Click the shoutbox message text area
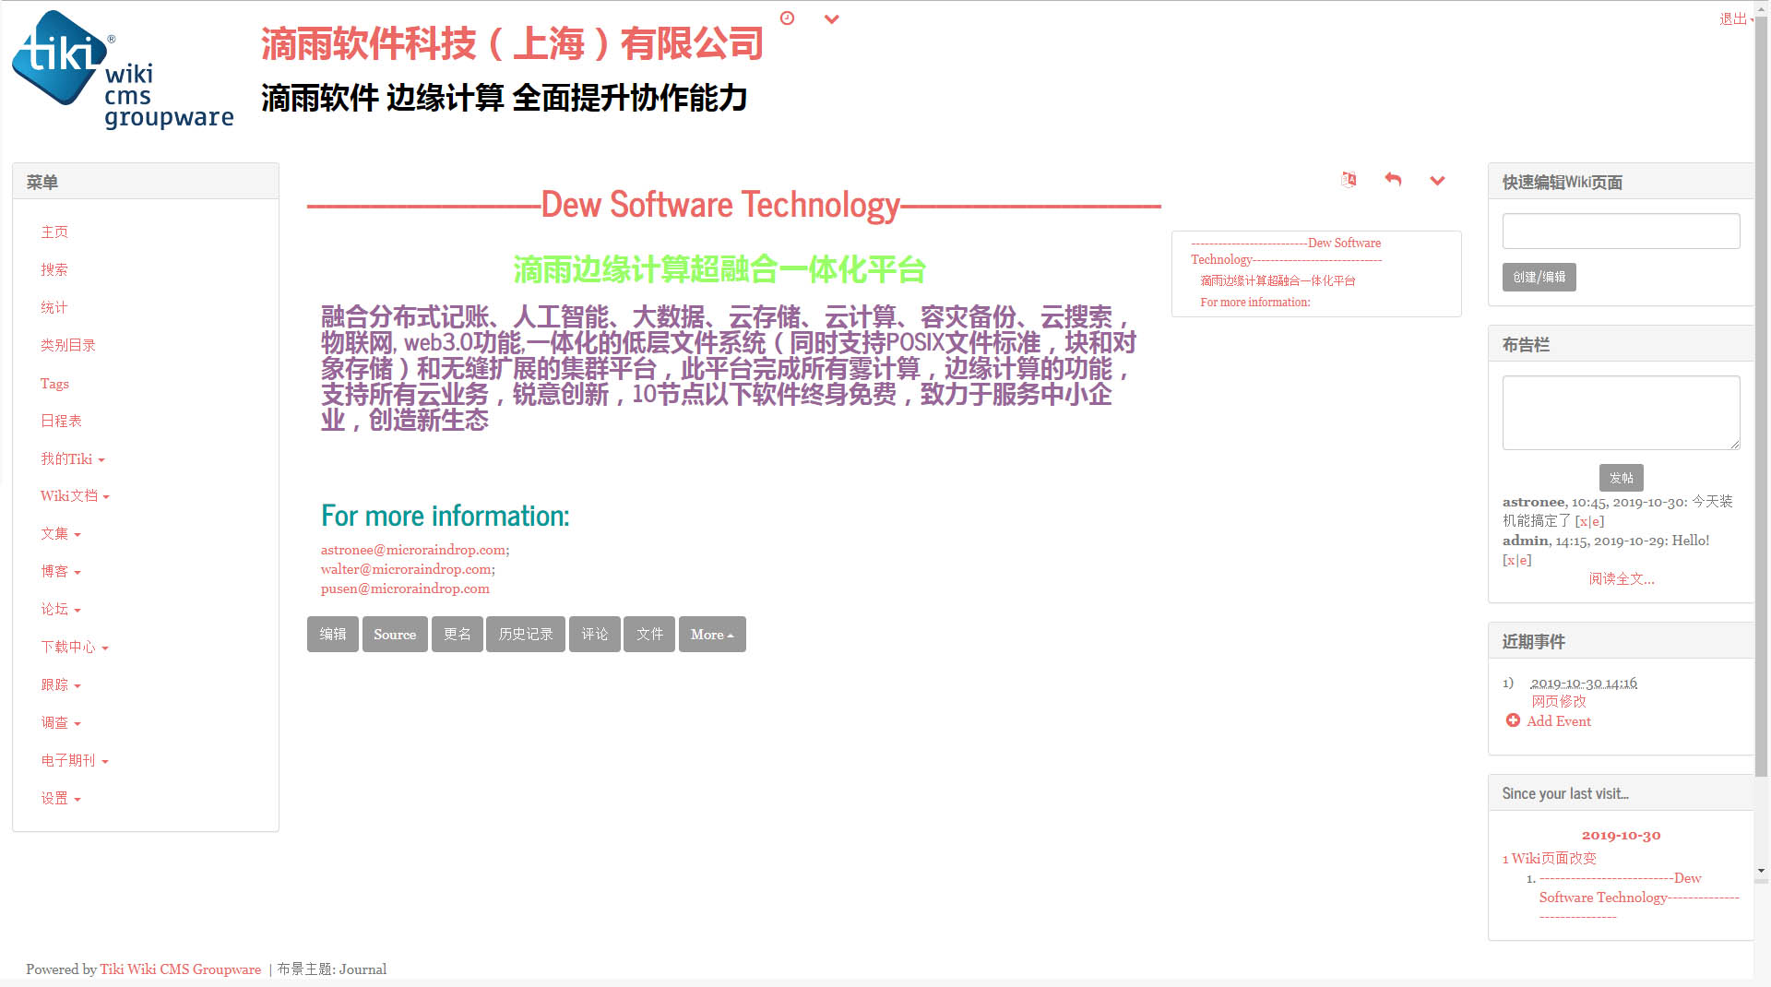Screen dimensions: 1771x987 pyautogui.click(x=1621, y=412)
